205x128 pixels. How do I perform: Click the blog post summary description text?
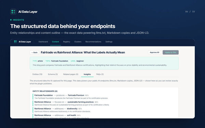point(100,65)
